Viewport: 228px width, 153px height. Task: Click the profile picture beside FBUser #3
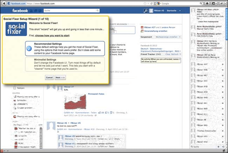(x=151, y=11)
